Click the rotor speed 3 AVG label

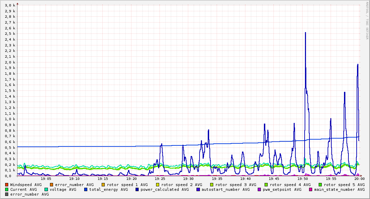click(x=236, y=185)
